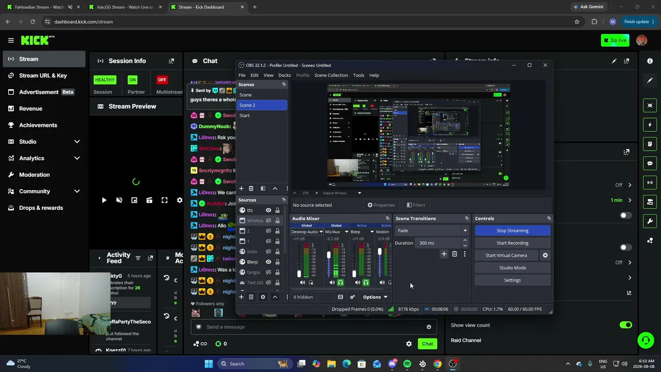The height and width of the screenshot is (372, 661).
Task: Remove the scene transition trash icon
Action: click(454, 254)
